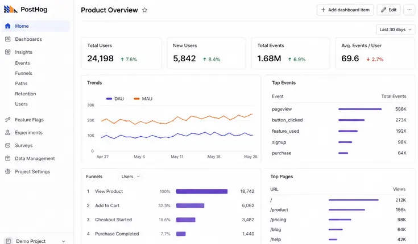
Task: Click the Total Users card value 24,198
Action: (100, 58)
